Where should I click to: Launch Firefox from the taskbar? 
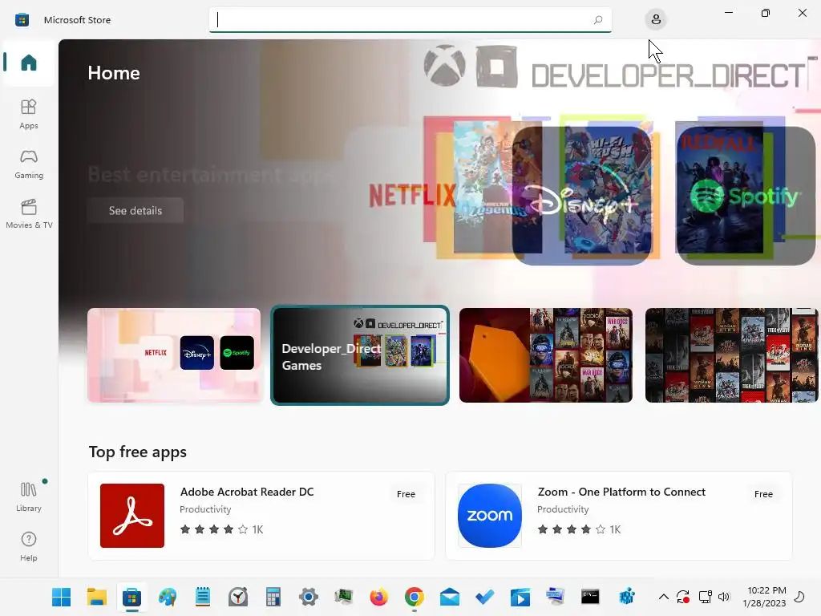click(378, 597)
